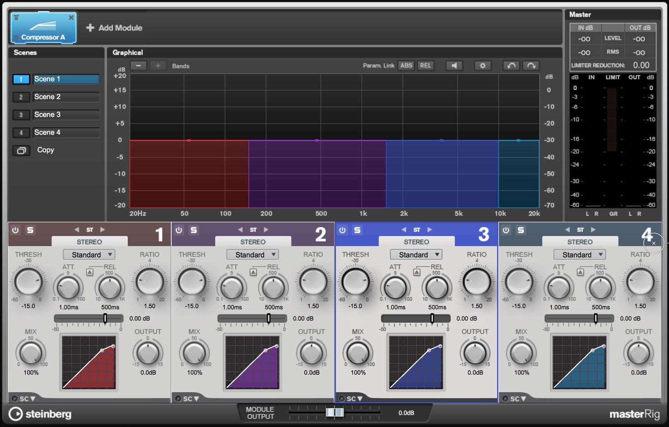Image resolution: width=669 pixels, height=427 pixels.
Task: Select next channel arrow in band 1
Action: (x=103, y=230)
